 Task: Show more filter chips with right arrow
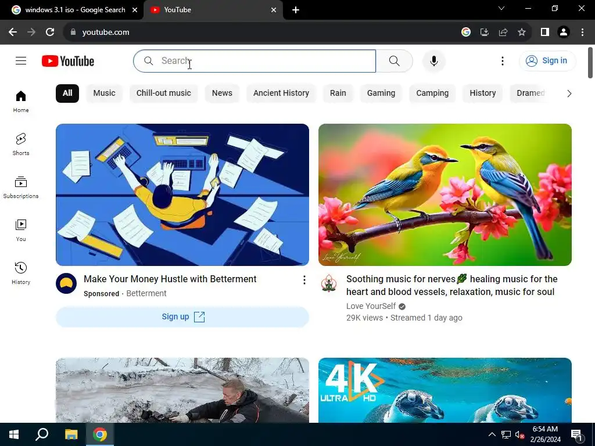point(569,93)
